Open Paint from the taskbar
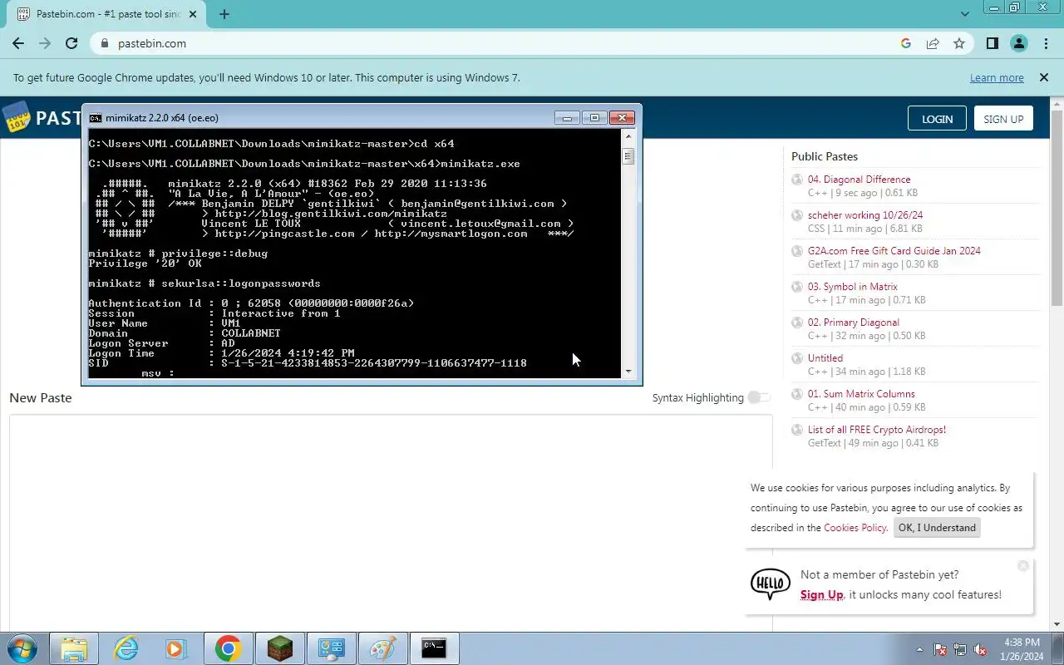The width and height of the screenshot is (1064, 665). 382,648
